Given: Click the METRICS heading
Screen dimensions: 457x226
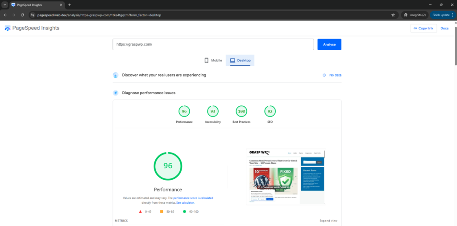Looking at the screenshot, I should click(121, 221).
